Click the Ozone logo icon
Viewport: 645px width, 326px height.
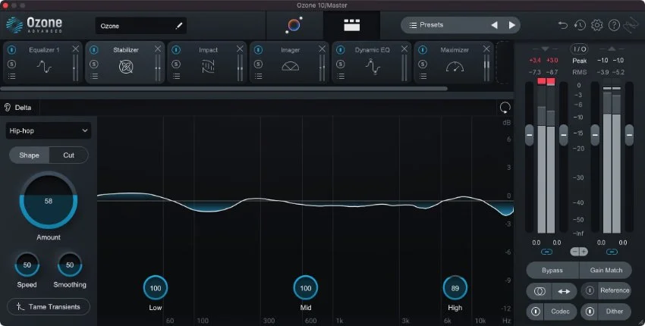(x=14, y=25)
